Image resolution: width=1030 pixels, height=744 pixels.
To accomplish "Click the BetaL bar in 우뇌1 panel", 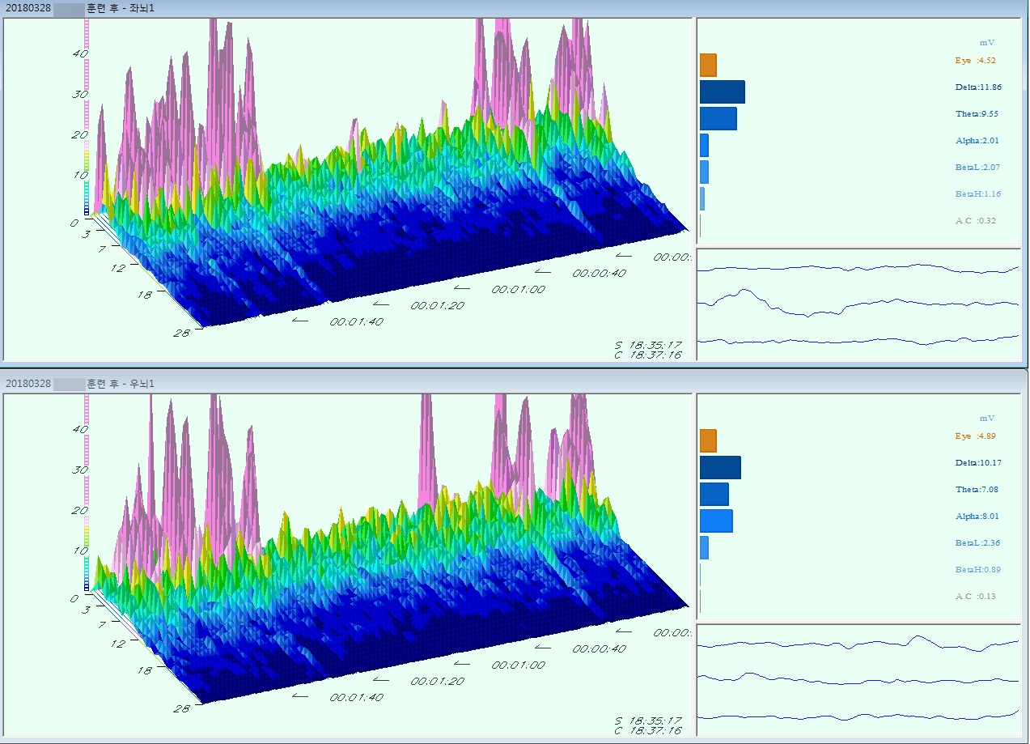I will point(704,547).
